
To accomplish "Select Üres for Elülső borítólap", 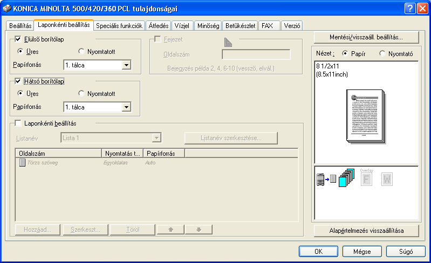I will [x=20, y=51].
